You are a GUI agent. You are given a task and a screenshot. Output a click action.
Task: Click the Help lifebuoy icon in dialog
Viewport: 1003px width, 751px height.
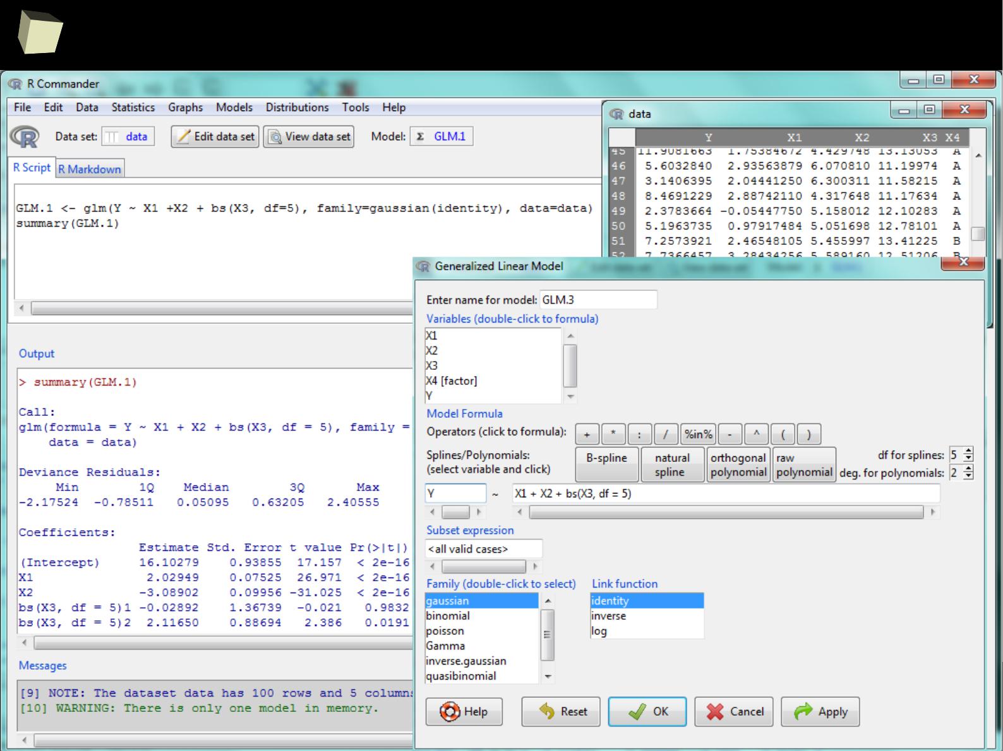pyautogui.click(x=450, y=712)
